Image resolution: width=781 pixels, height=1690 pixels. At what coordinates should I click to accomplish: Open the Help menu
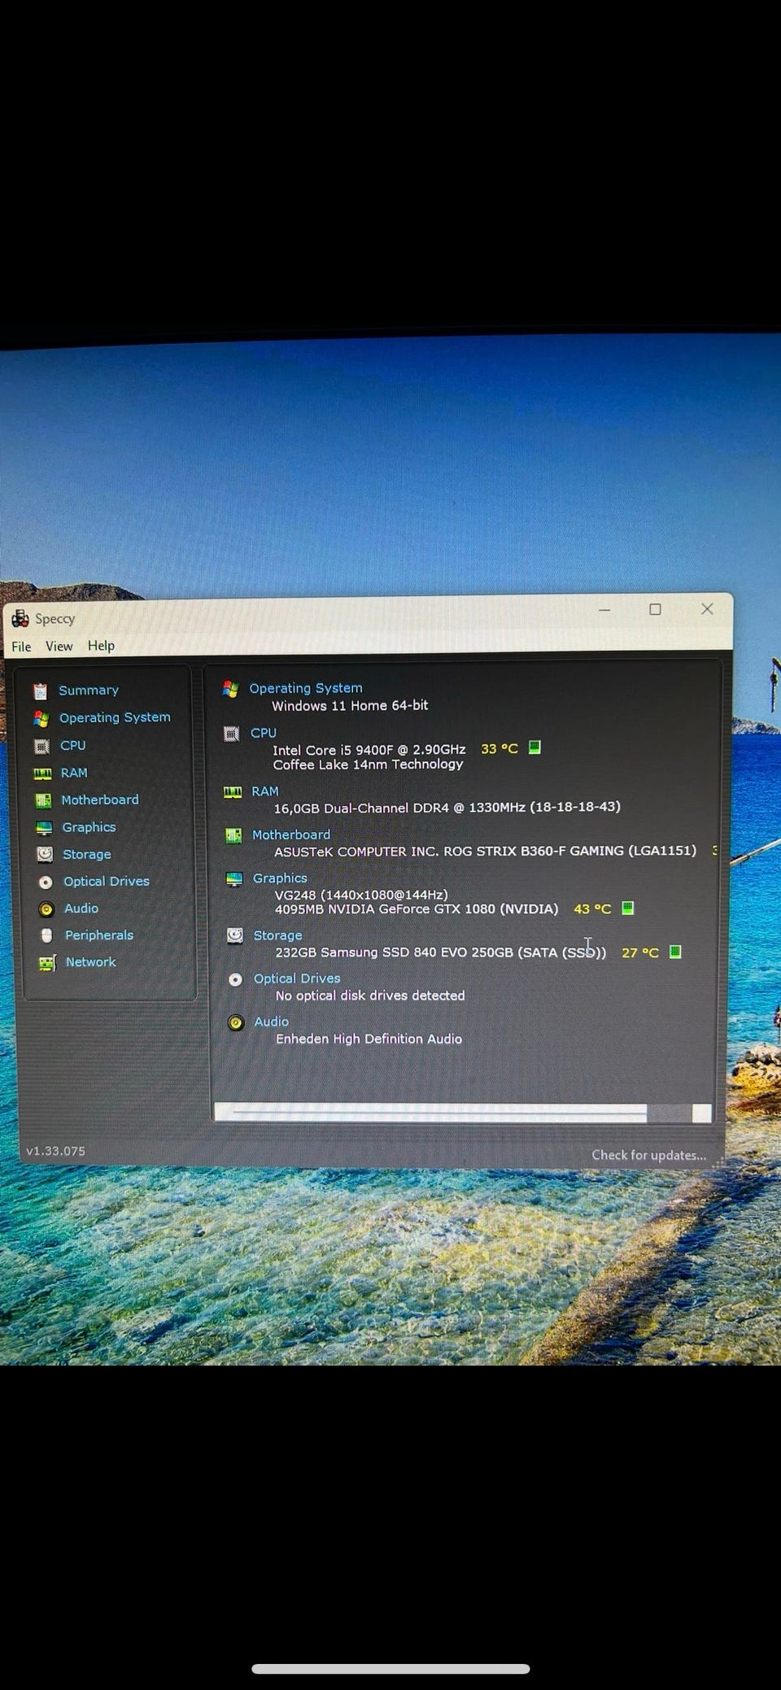click(101, 645)
